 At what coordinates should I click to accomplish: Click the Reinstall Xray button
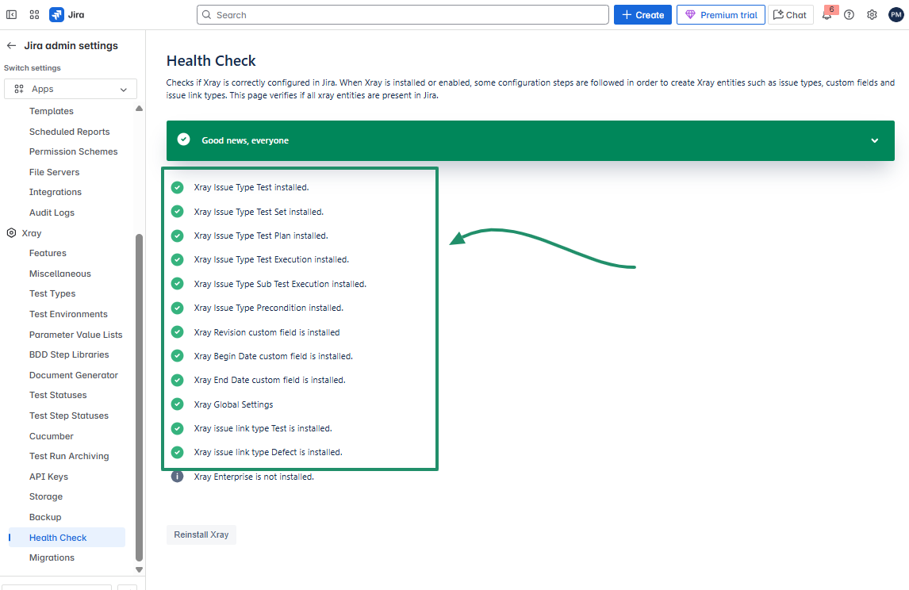[201, 534]
